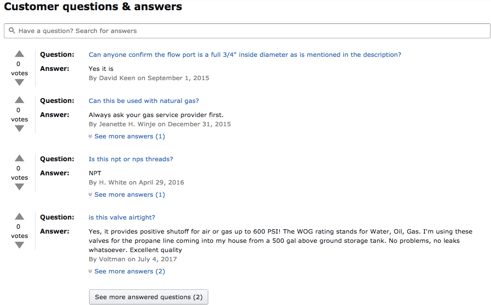Show 2 more answers for airtight question
This screenshot has width=491, height=305.
click(x=127, y=271)
